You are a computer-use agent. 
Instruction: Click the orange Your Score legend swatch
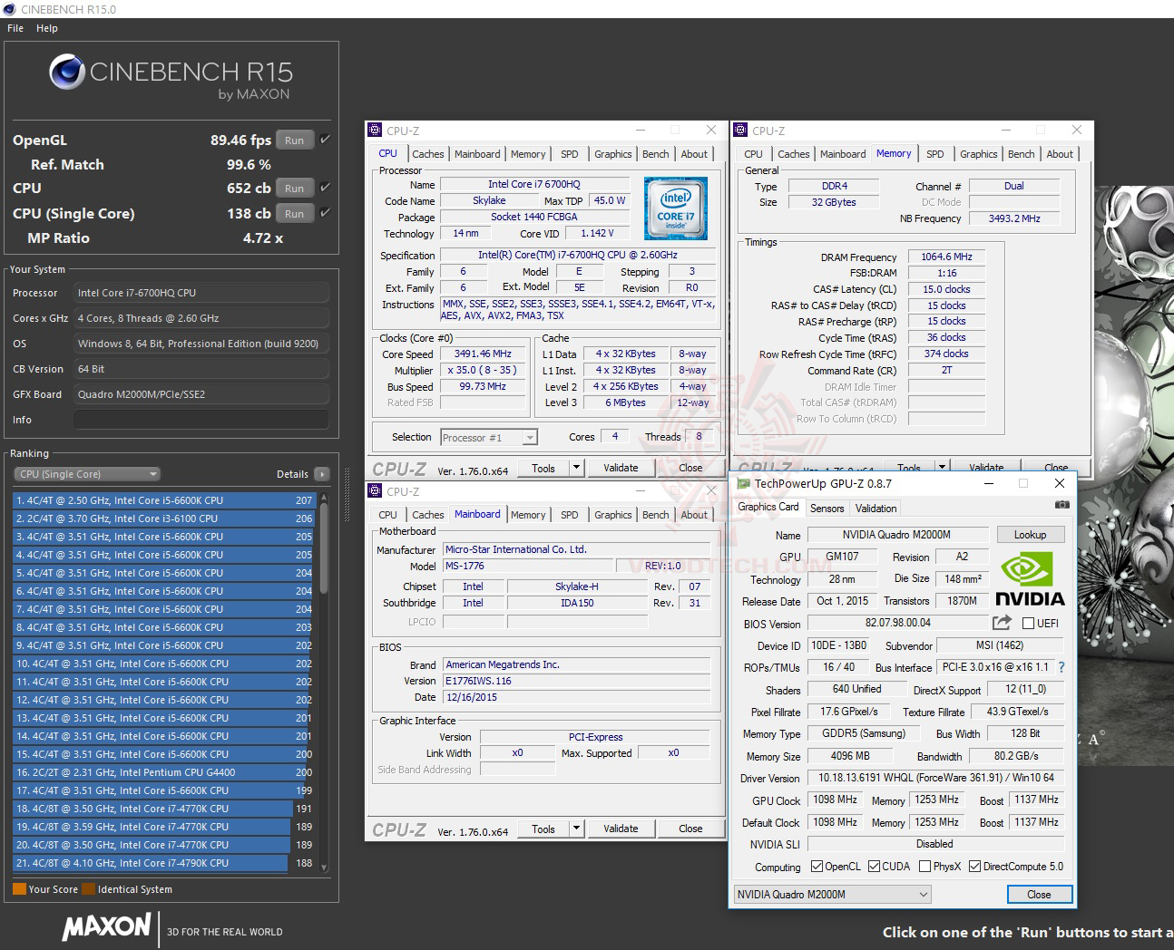click(19, 889)
